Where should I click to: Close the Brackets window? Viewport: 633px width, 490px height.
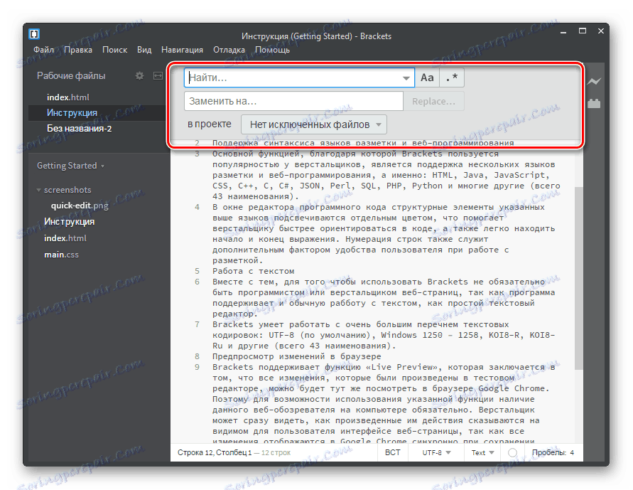601,31
